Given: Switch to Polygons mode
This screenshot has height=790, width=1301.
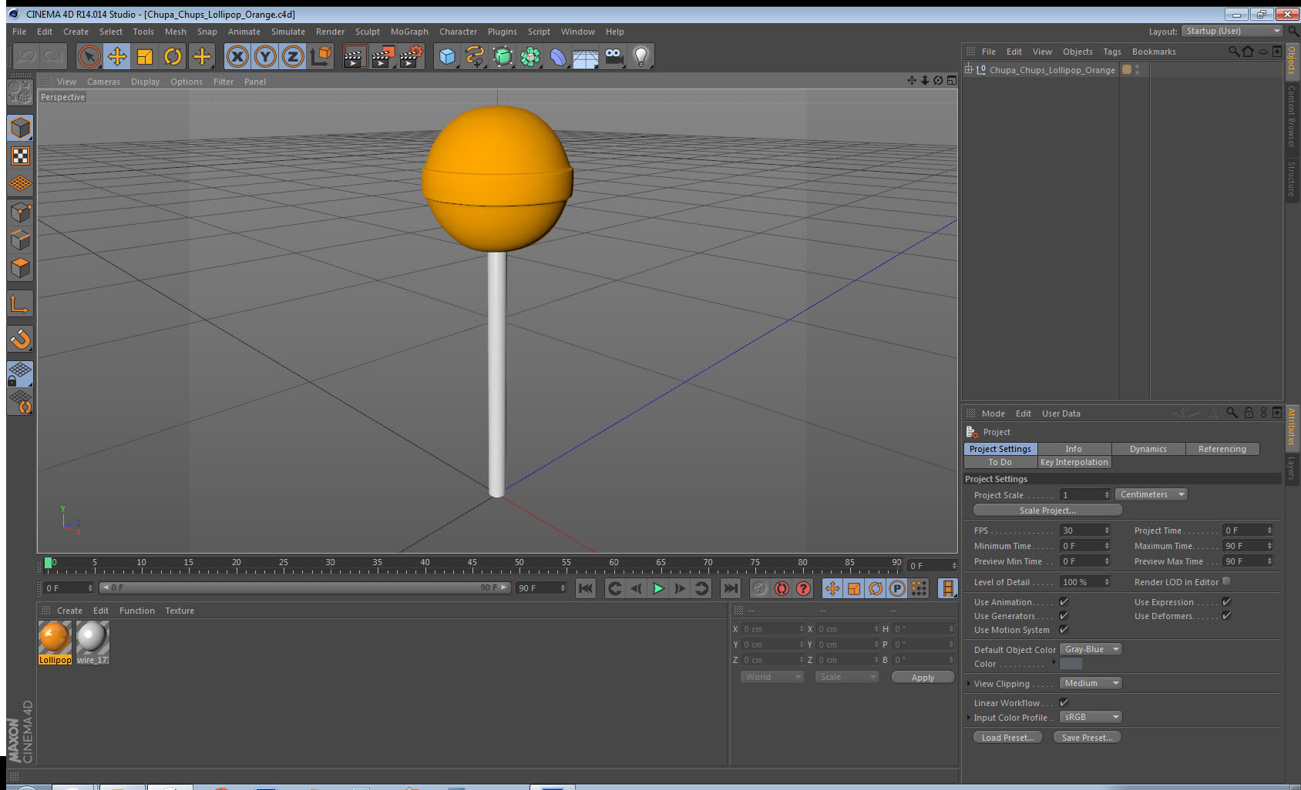Looking at the screenshot, I should pyautogui.click(x=20, y=267).
